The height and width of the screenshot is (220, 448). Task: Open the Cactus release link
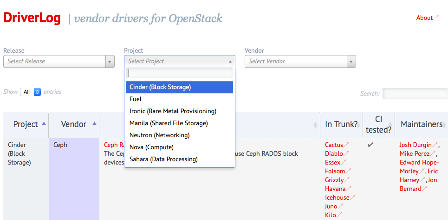(334, 145)
